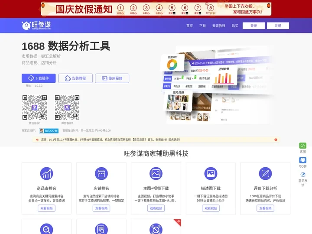Click the 主图+视频下载 image icon
This screenshot has height=234, width=312.
coord(156,173)
